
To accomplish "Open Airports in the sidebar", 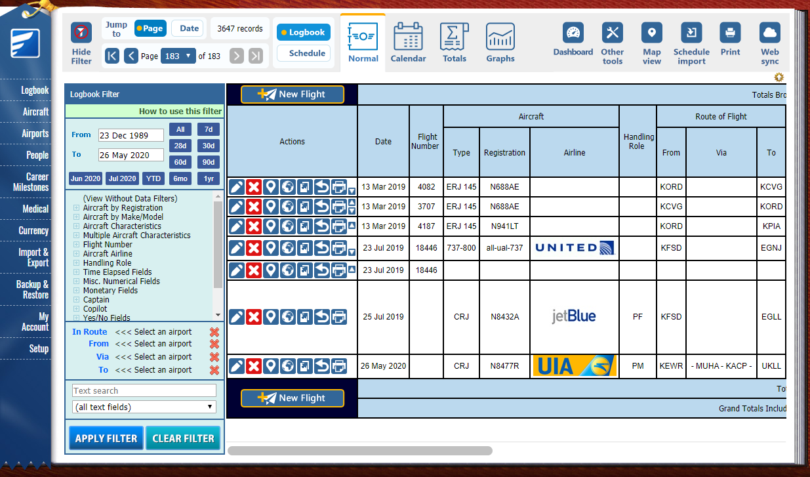I will 35,133.
